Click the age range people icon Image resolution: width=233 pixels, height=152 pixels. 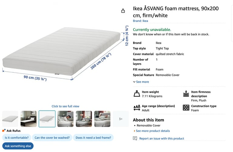[137, 108]
